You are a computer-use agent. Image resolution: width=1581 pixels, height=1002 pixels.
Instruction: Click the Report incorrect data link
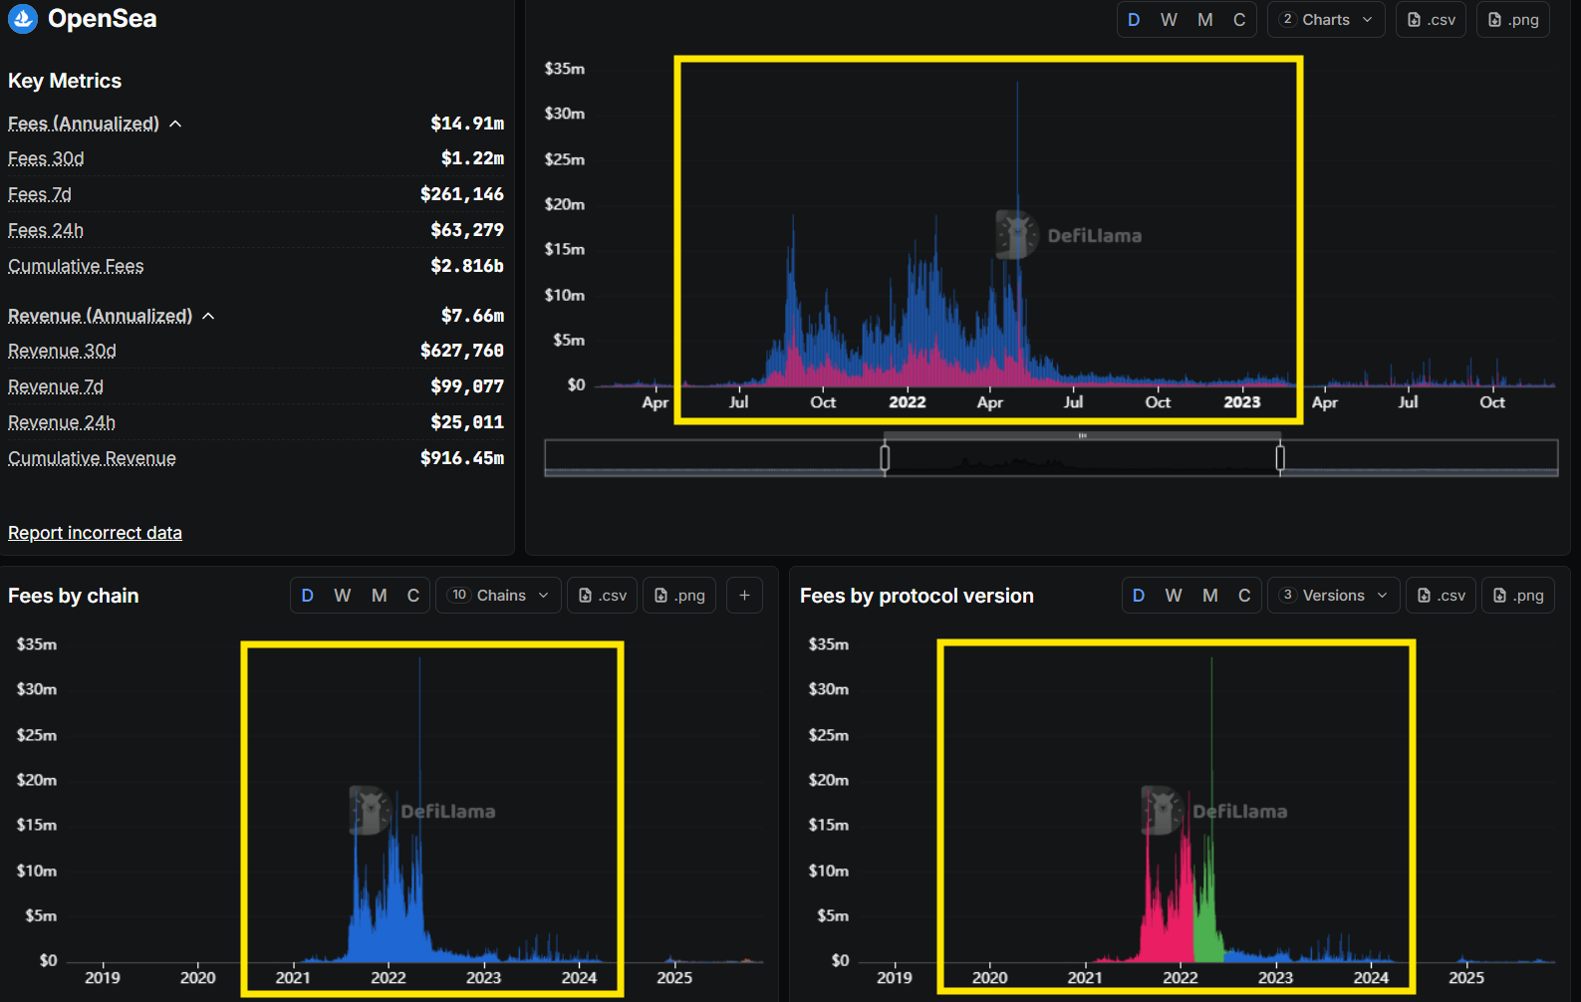(95, 533)
